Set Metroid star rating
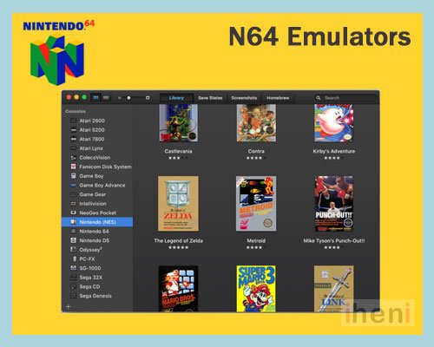This screenshot has width=434, height=347. click(x=256, y=247)
